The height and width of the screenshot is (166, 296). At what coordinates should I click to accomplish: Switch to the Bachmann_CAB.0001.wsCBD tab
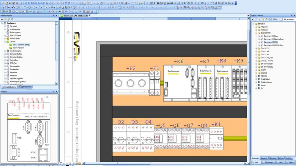tap(75, 16)
